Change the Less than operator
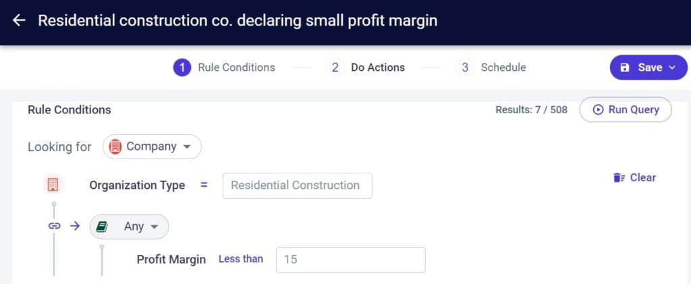Image resolution: width=691 pixels, height=284 pixels. click(241, 259)
